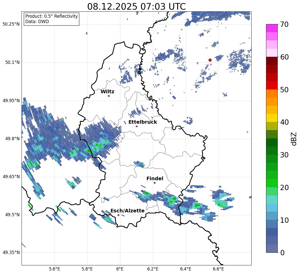Click the Ettelbruck city label
Viewport: 300px width, 274px height.
coord(143,122)
